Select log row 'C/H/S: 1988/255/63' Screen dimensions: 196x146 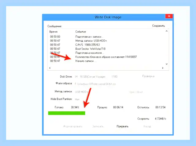pos(108,45)
